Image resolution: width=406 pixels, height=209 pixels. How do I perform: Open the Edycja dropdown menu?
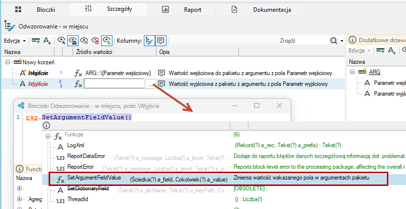tap(15, 41)
